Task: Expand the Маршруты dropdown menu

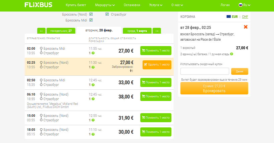Action: (x=105, y=5)
